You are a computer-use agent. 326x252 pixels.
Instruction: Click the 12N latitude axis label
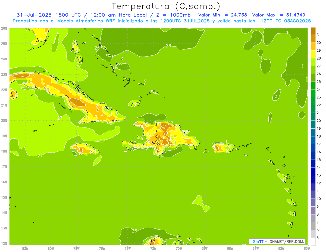(4, 243)
